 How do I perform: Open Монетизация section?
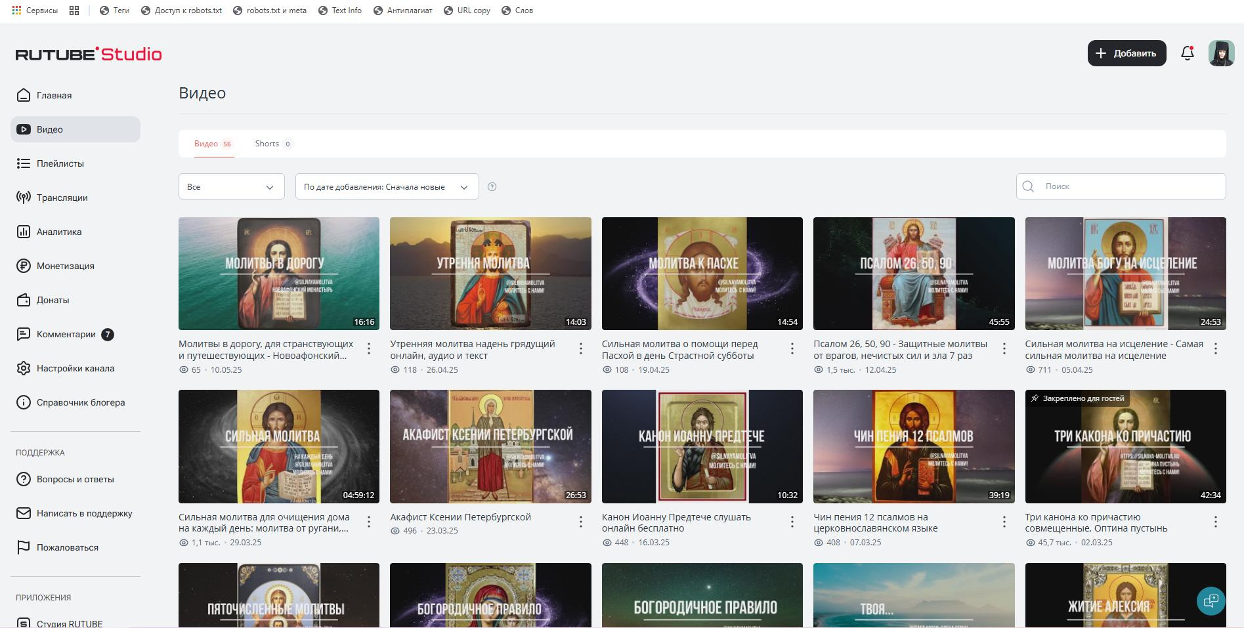tap(75, 266)
